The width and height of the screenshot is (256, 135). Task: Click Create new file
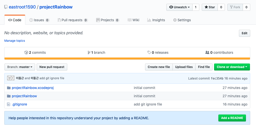coord(159,67)
